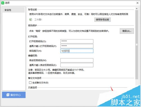Select the 安全性 tab in sidebar
141x107 pixels.
pos(14,10)
